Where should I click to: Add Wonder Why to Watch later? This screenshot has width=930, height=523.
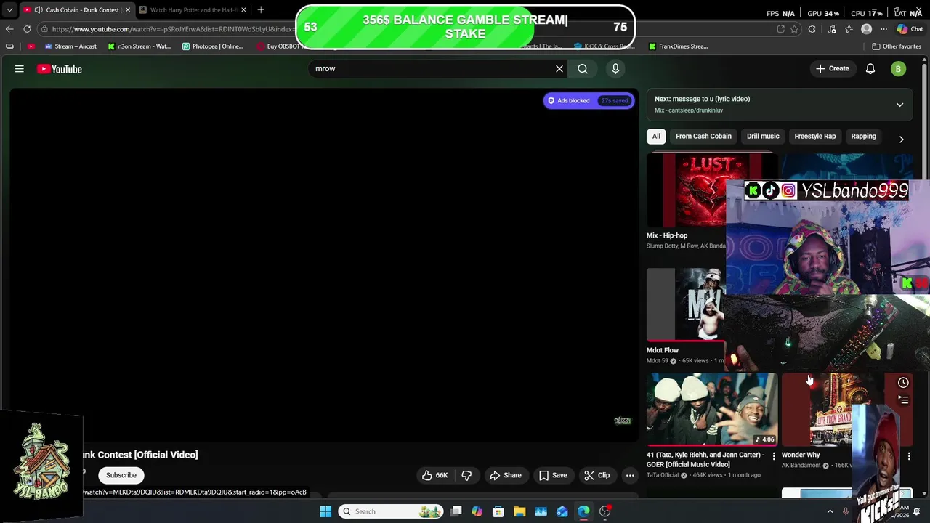coord(903,383)
